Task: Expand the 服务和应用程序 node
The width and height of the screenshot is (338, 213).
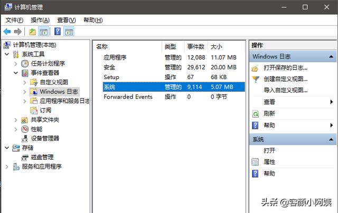Action: click(7, 167)
